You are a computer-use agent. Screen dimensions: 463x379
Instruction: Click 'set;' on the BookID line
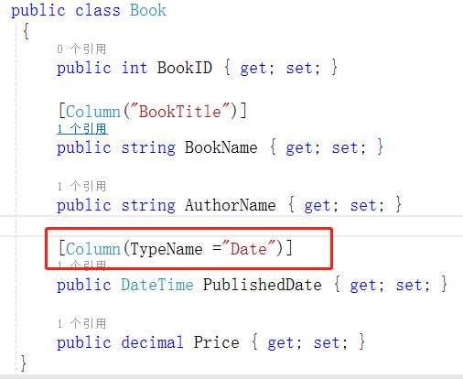click(x=303, y=68)
